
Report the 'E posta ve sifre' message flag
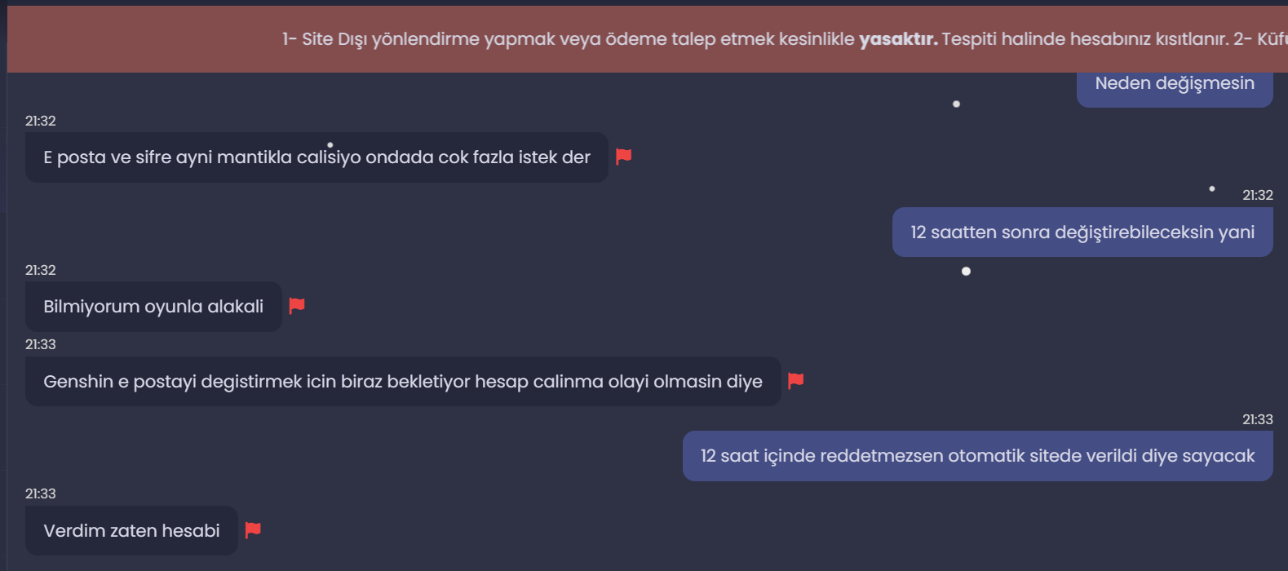(x=624, y=156)
